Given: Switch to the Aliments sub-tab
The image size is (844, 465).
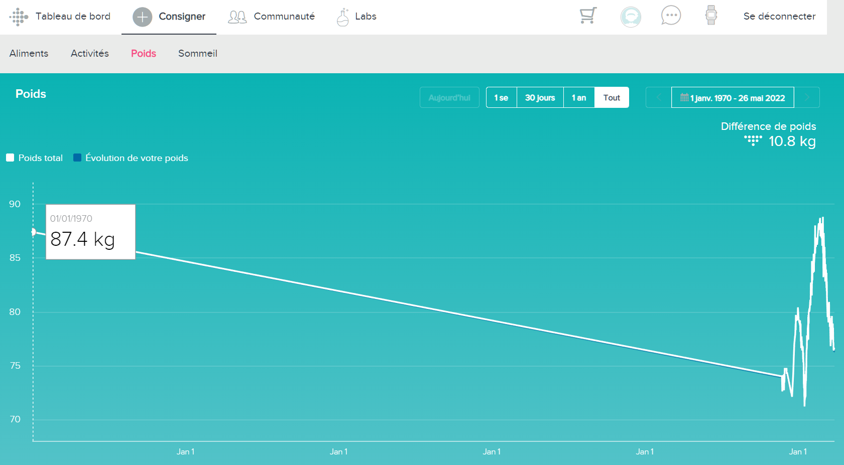Looking at the screenshot, I should click(x=29, y=53).
